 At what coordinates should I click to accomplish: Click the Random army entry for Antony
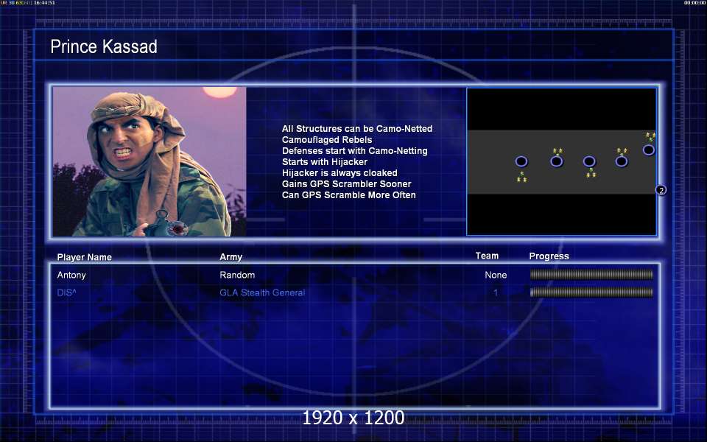click(237, 275)
